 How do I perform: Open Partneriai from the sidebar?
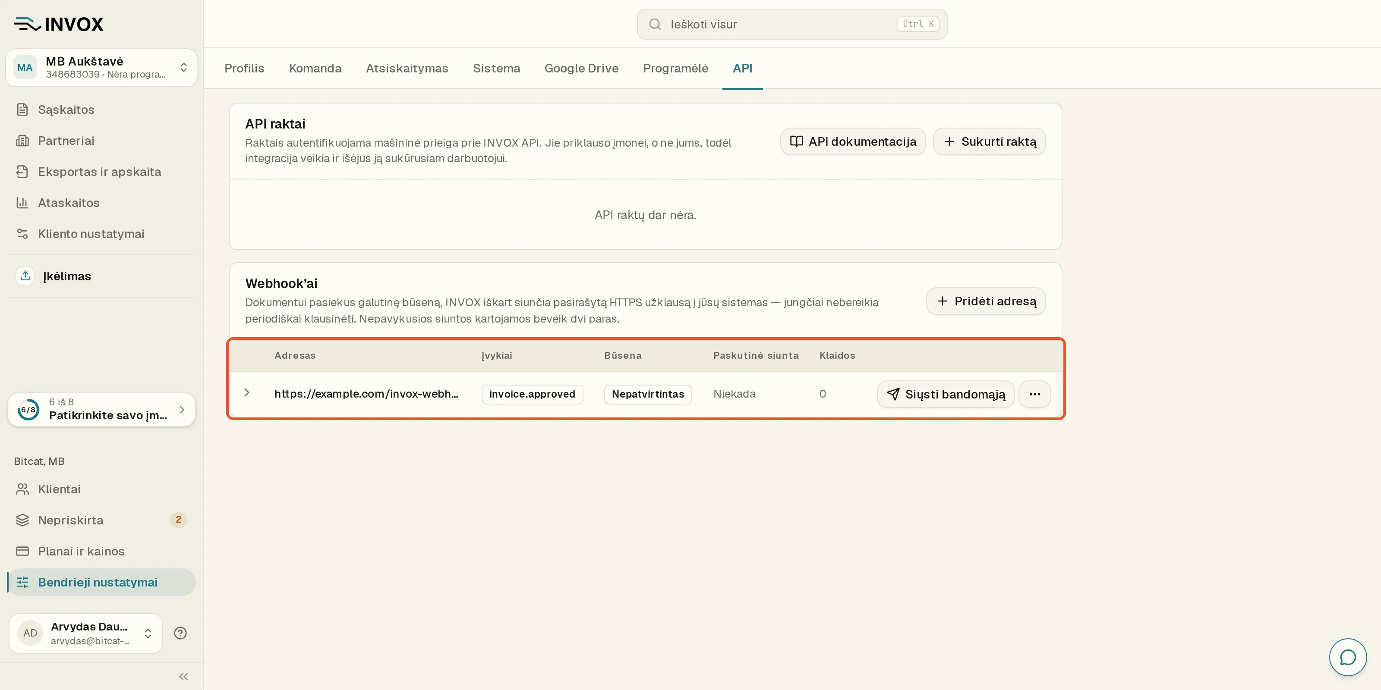tap(101, 140)
